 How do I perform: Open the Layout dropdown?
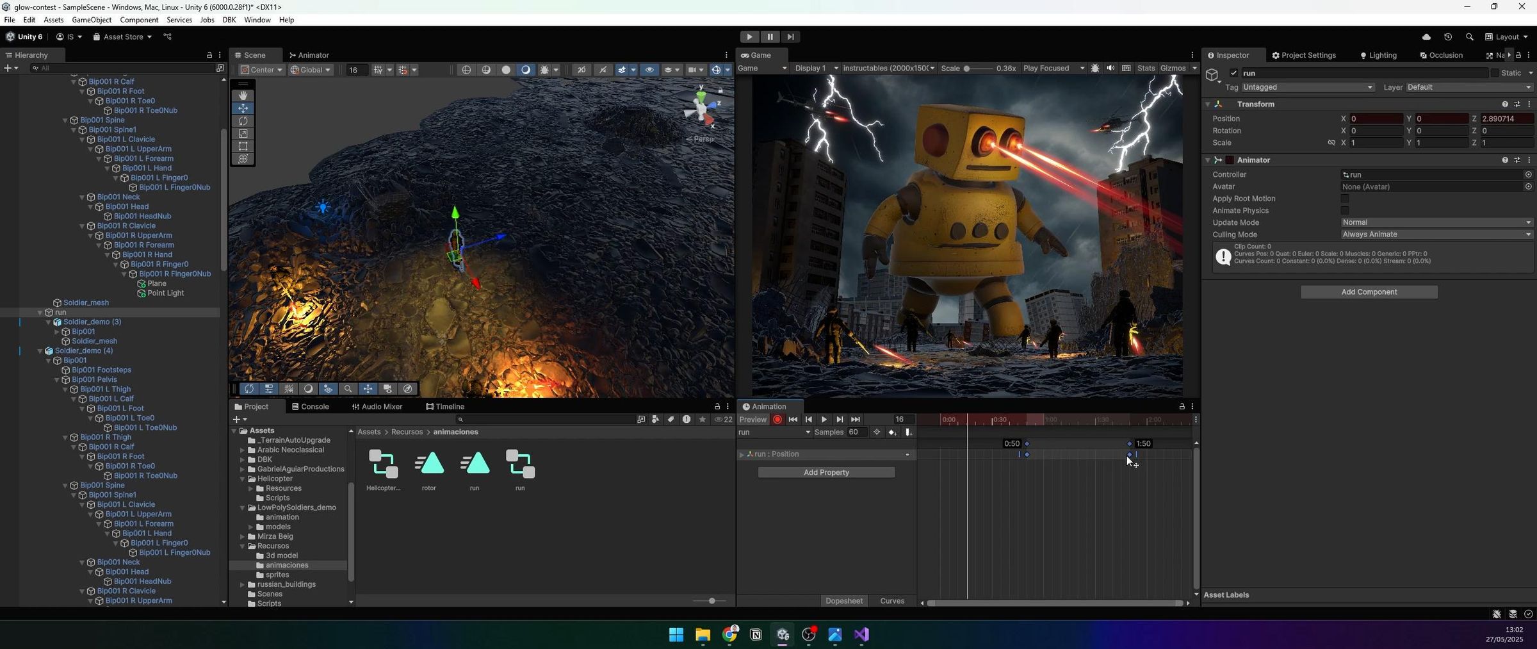[1506, 37]
